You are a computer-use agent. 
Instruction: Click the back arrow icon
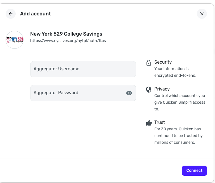click(11, 14)
